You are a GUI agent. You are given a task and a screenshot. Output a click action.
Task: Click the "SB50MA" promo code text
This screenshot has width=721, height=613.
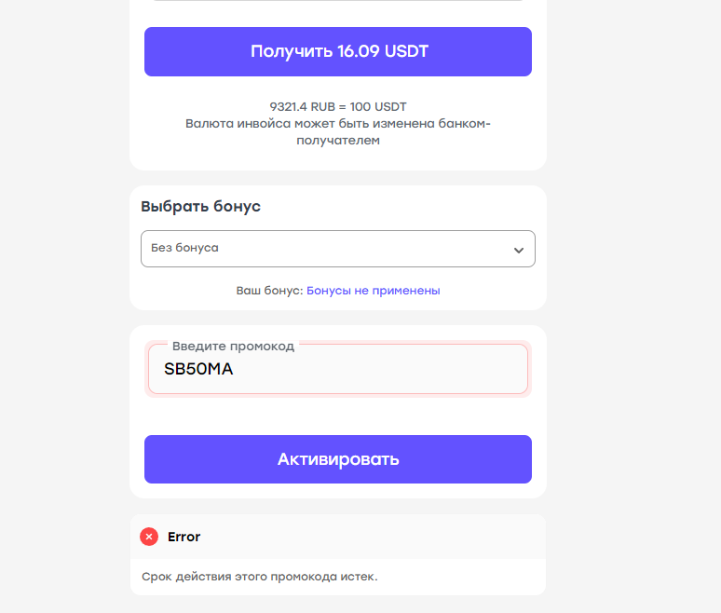[198, 370]
